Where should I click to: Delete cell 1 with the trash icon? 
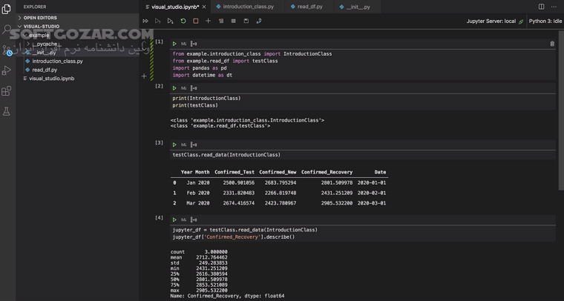[x=552, y=44]
